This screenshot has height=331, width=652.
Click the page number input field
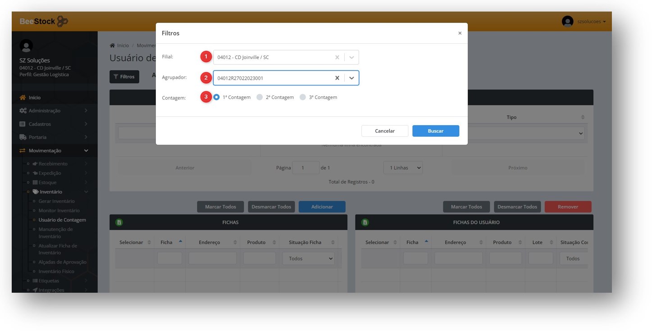click(x=305, y=168)
